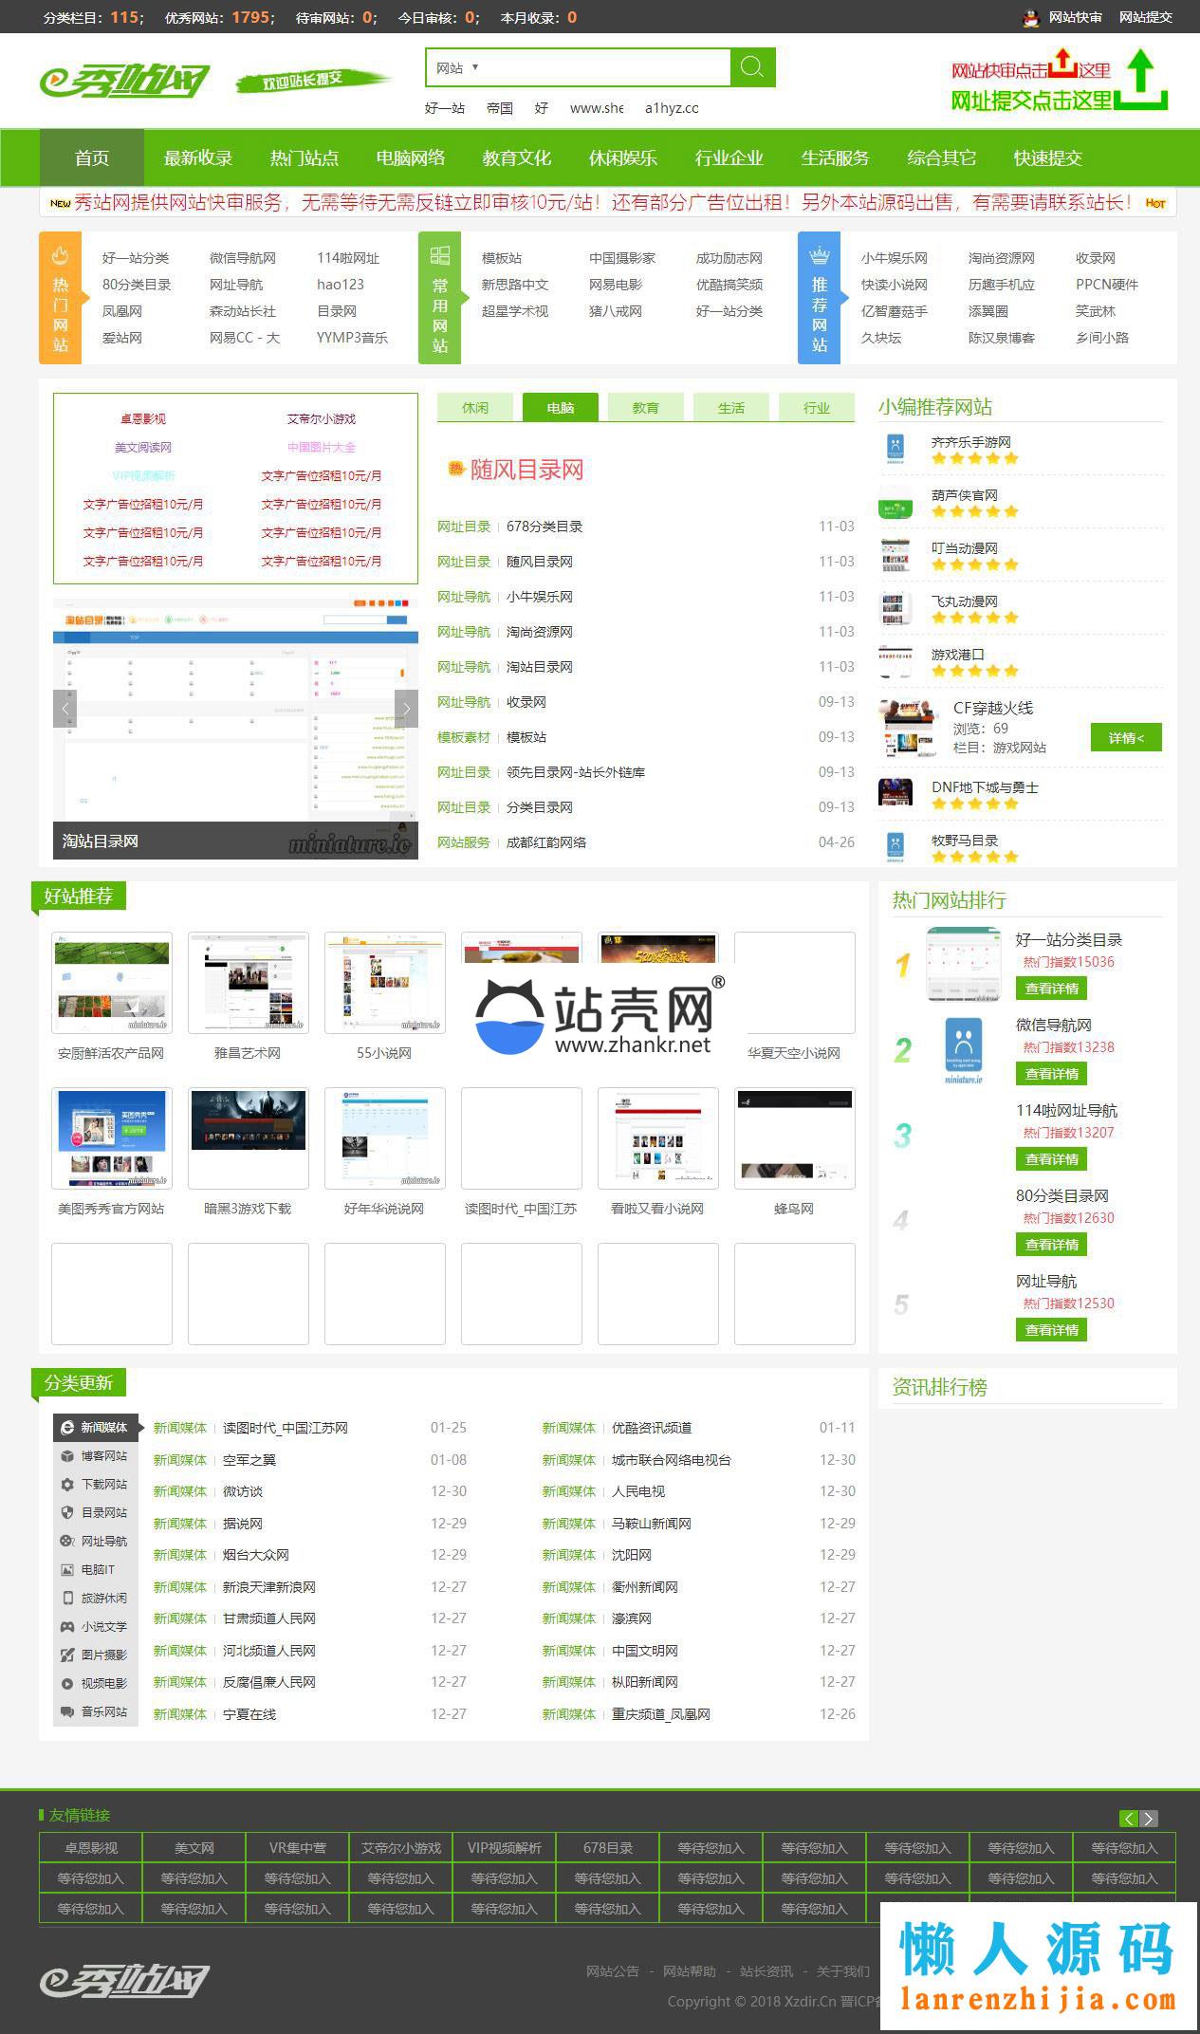Select the 休闲 category tab
1200x2034 pixels.
(475, 408)
